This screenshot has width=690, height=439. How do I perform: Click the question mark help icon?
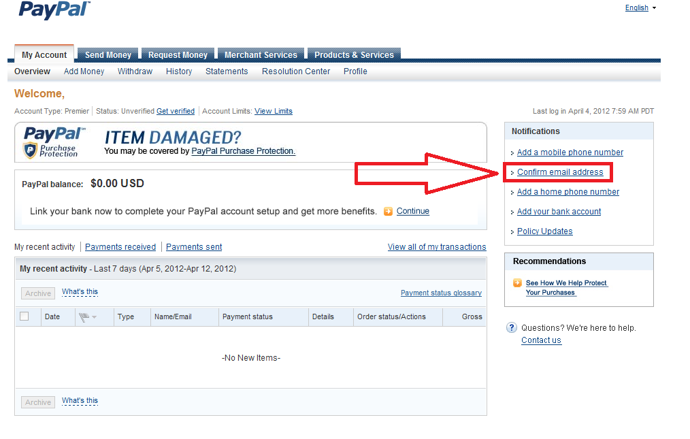pyautogui.click(x=511, y=327)
